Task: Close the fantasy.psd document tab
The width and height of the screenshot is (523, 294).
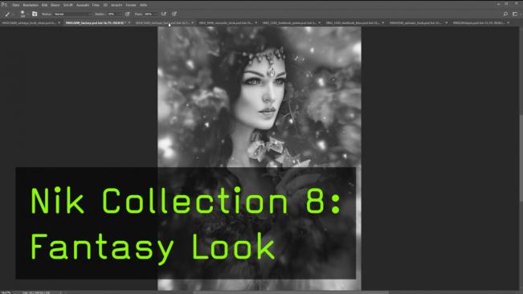Action: coord(129,22)
